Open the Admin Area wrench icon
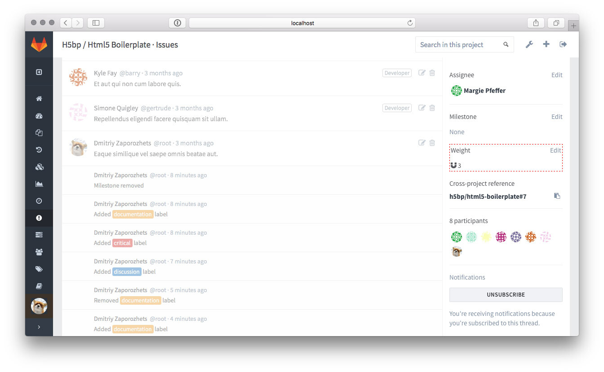 tap(529, 44)
